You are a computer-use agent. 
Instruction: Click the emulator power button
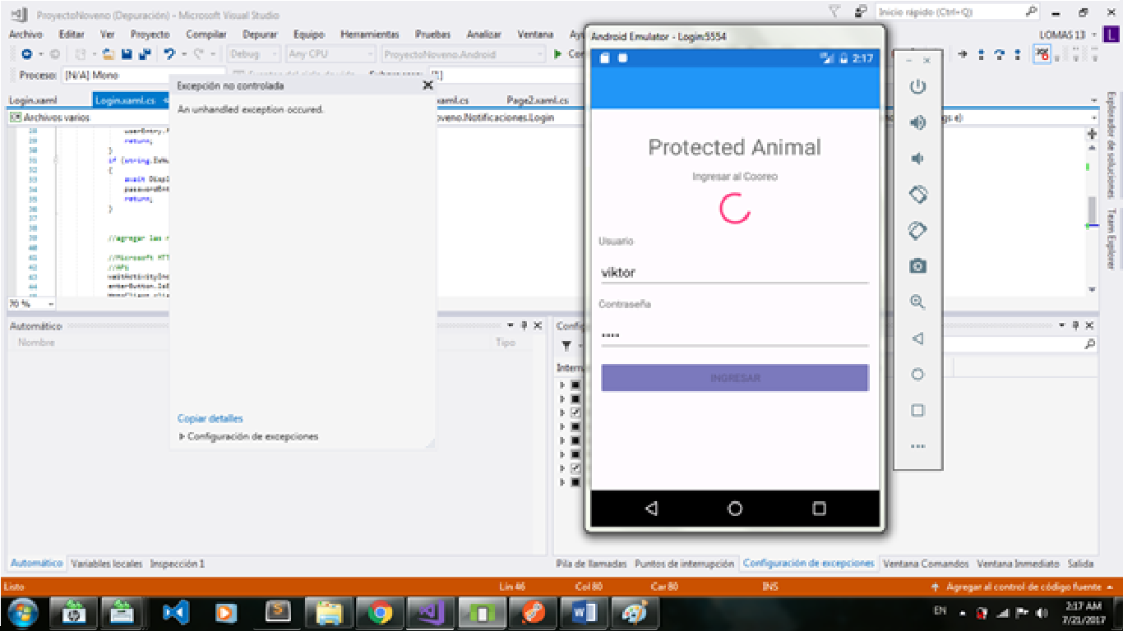pos(917,87)
